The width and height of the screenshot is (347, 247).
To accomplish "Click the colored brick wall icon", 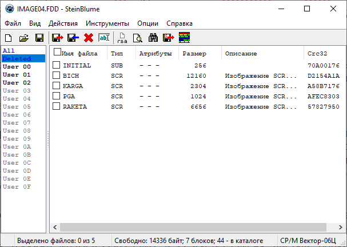I will 184,37.
